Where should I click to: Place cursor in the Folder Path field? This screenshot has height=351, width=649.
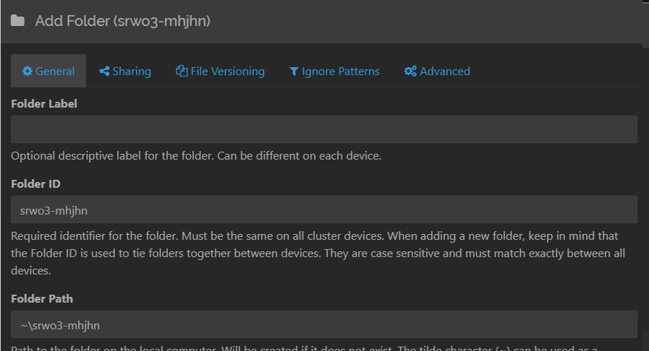point(323,324)
